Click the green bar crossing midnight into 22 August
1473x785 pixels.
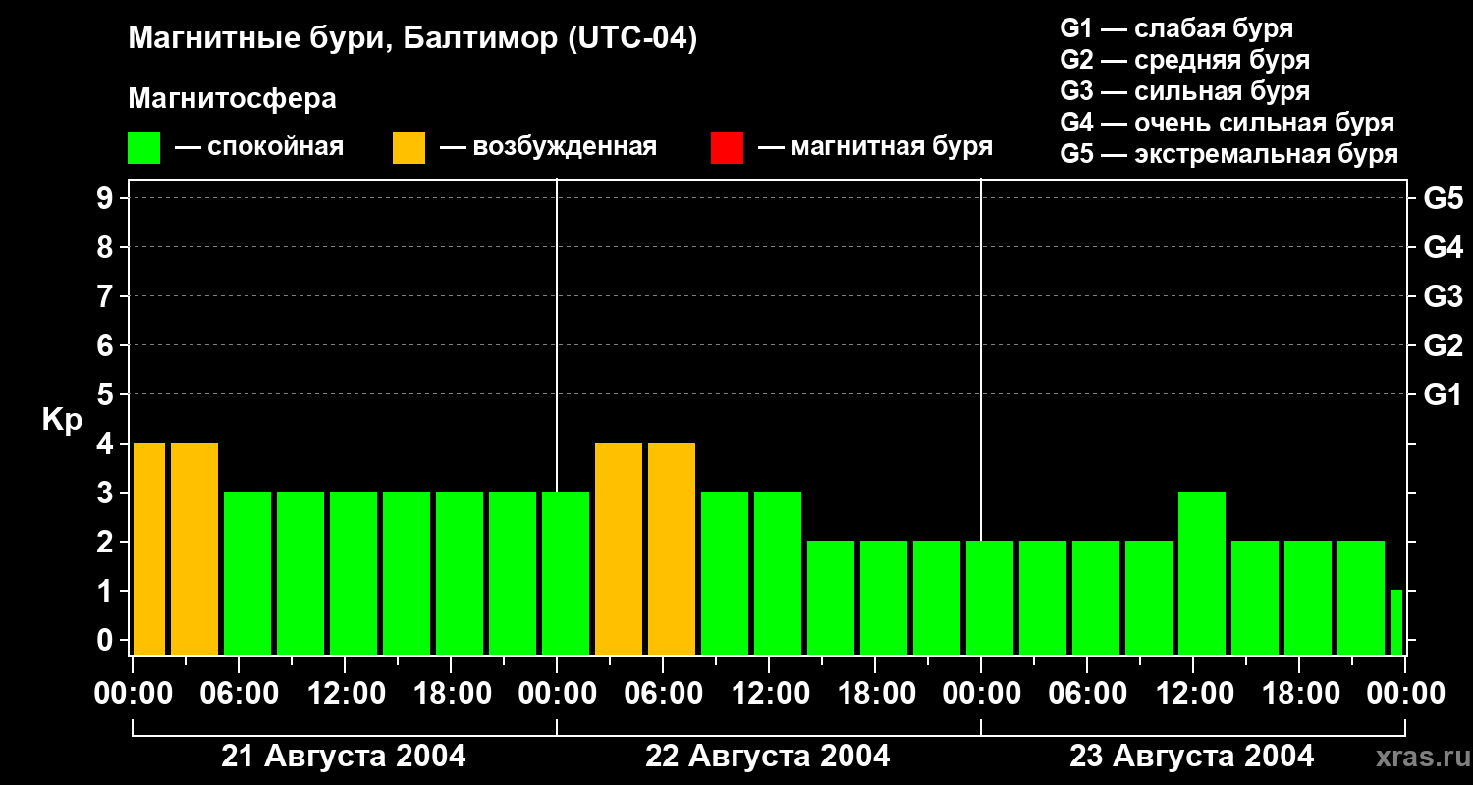[x=566, y=574]
